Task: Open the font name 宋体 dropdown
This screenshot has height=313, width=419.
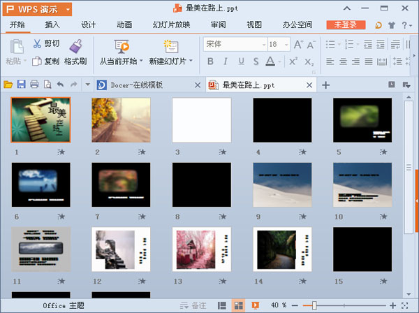Action: (264, 45)
